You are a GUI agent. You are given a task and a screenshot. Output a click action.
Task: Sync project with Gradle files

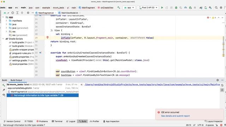point(201,8)
